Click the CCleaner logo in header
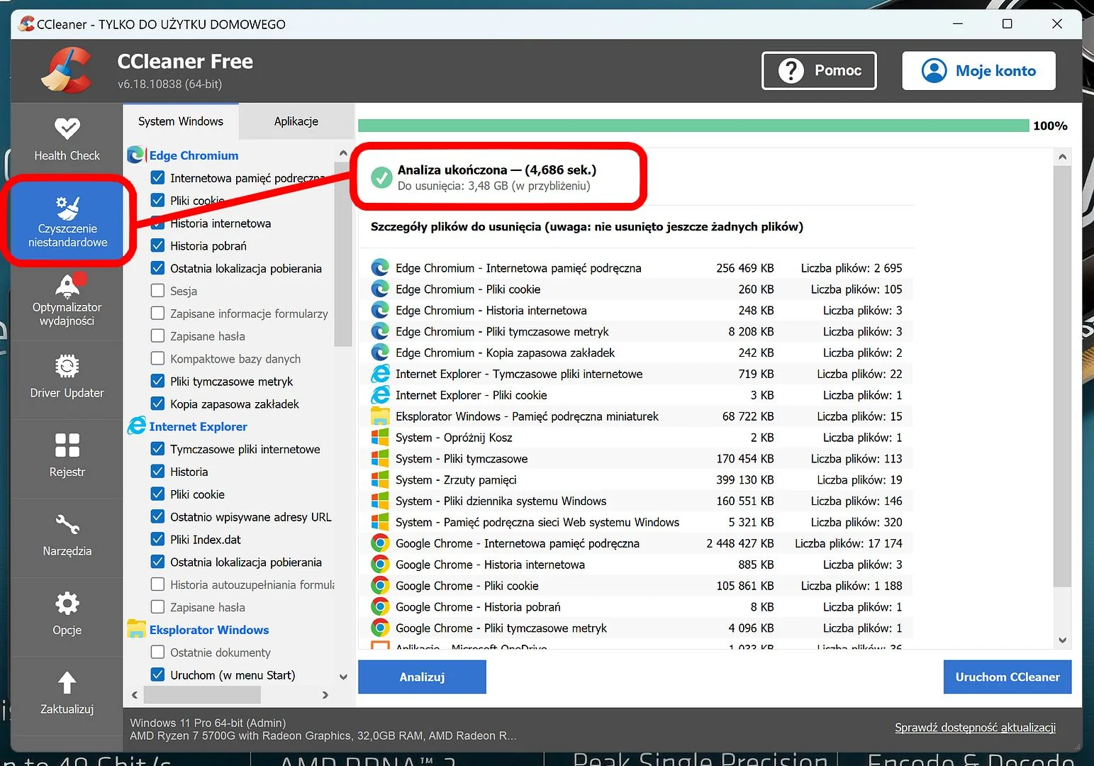This screenshot has height=766, width=1094. pyautogui.click(x=66, y=70)
